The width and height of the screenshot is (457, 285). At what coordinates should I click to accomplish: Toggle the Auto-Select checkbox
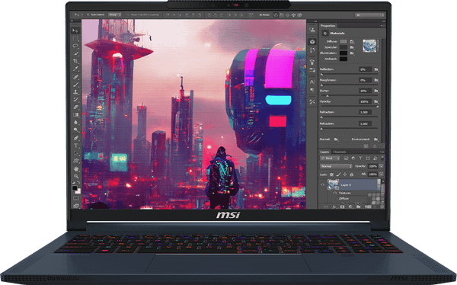pos(88,14)
